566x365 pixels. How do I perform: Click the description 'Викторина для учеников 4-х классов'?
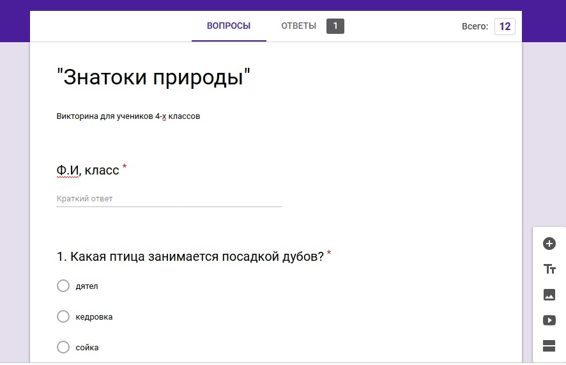pos(128,116)
